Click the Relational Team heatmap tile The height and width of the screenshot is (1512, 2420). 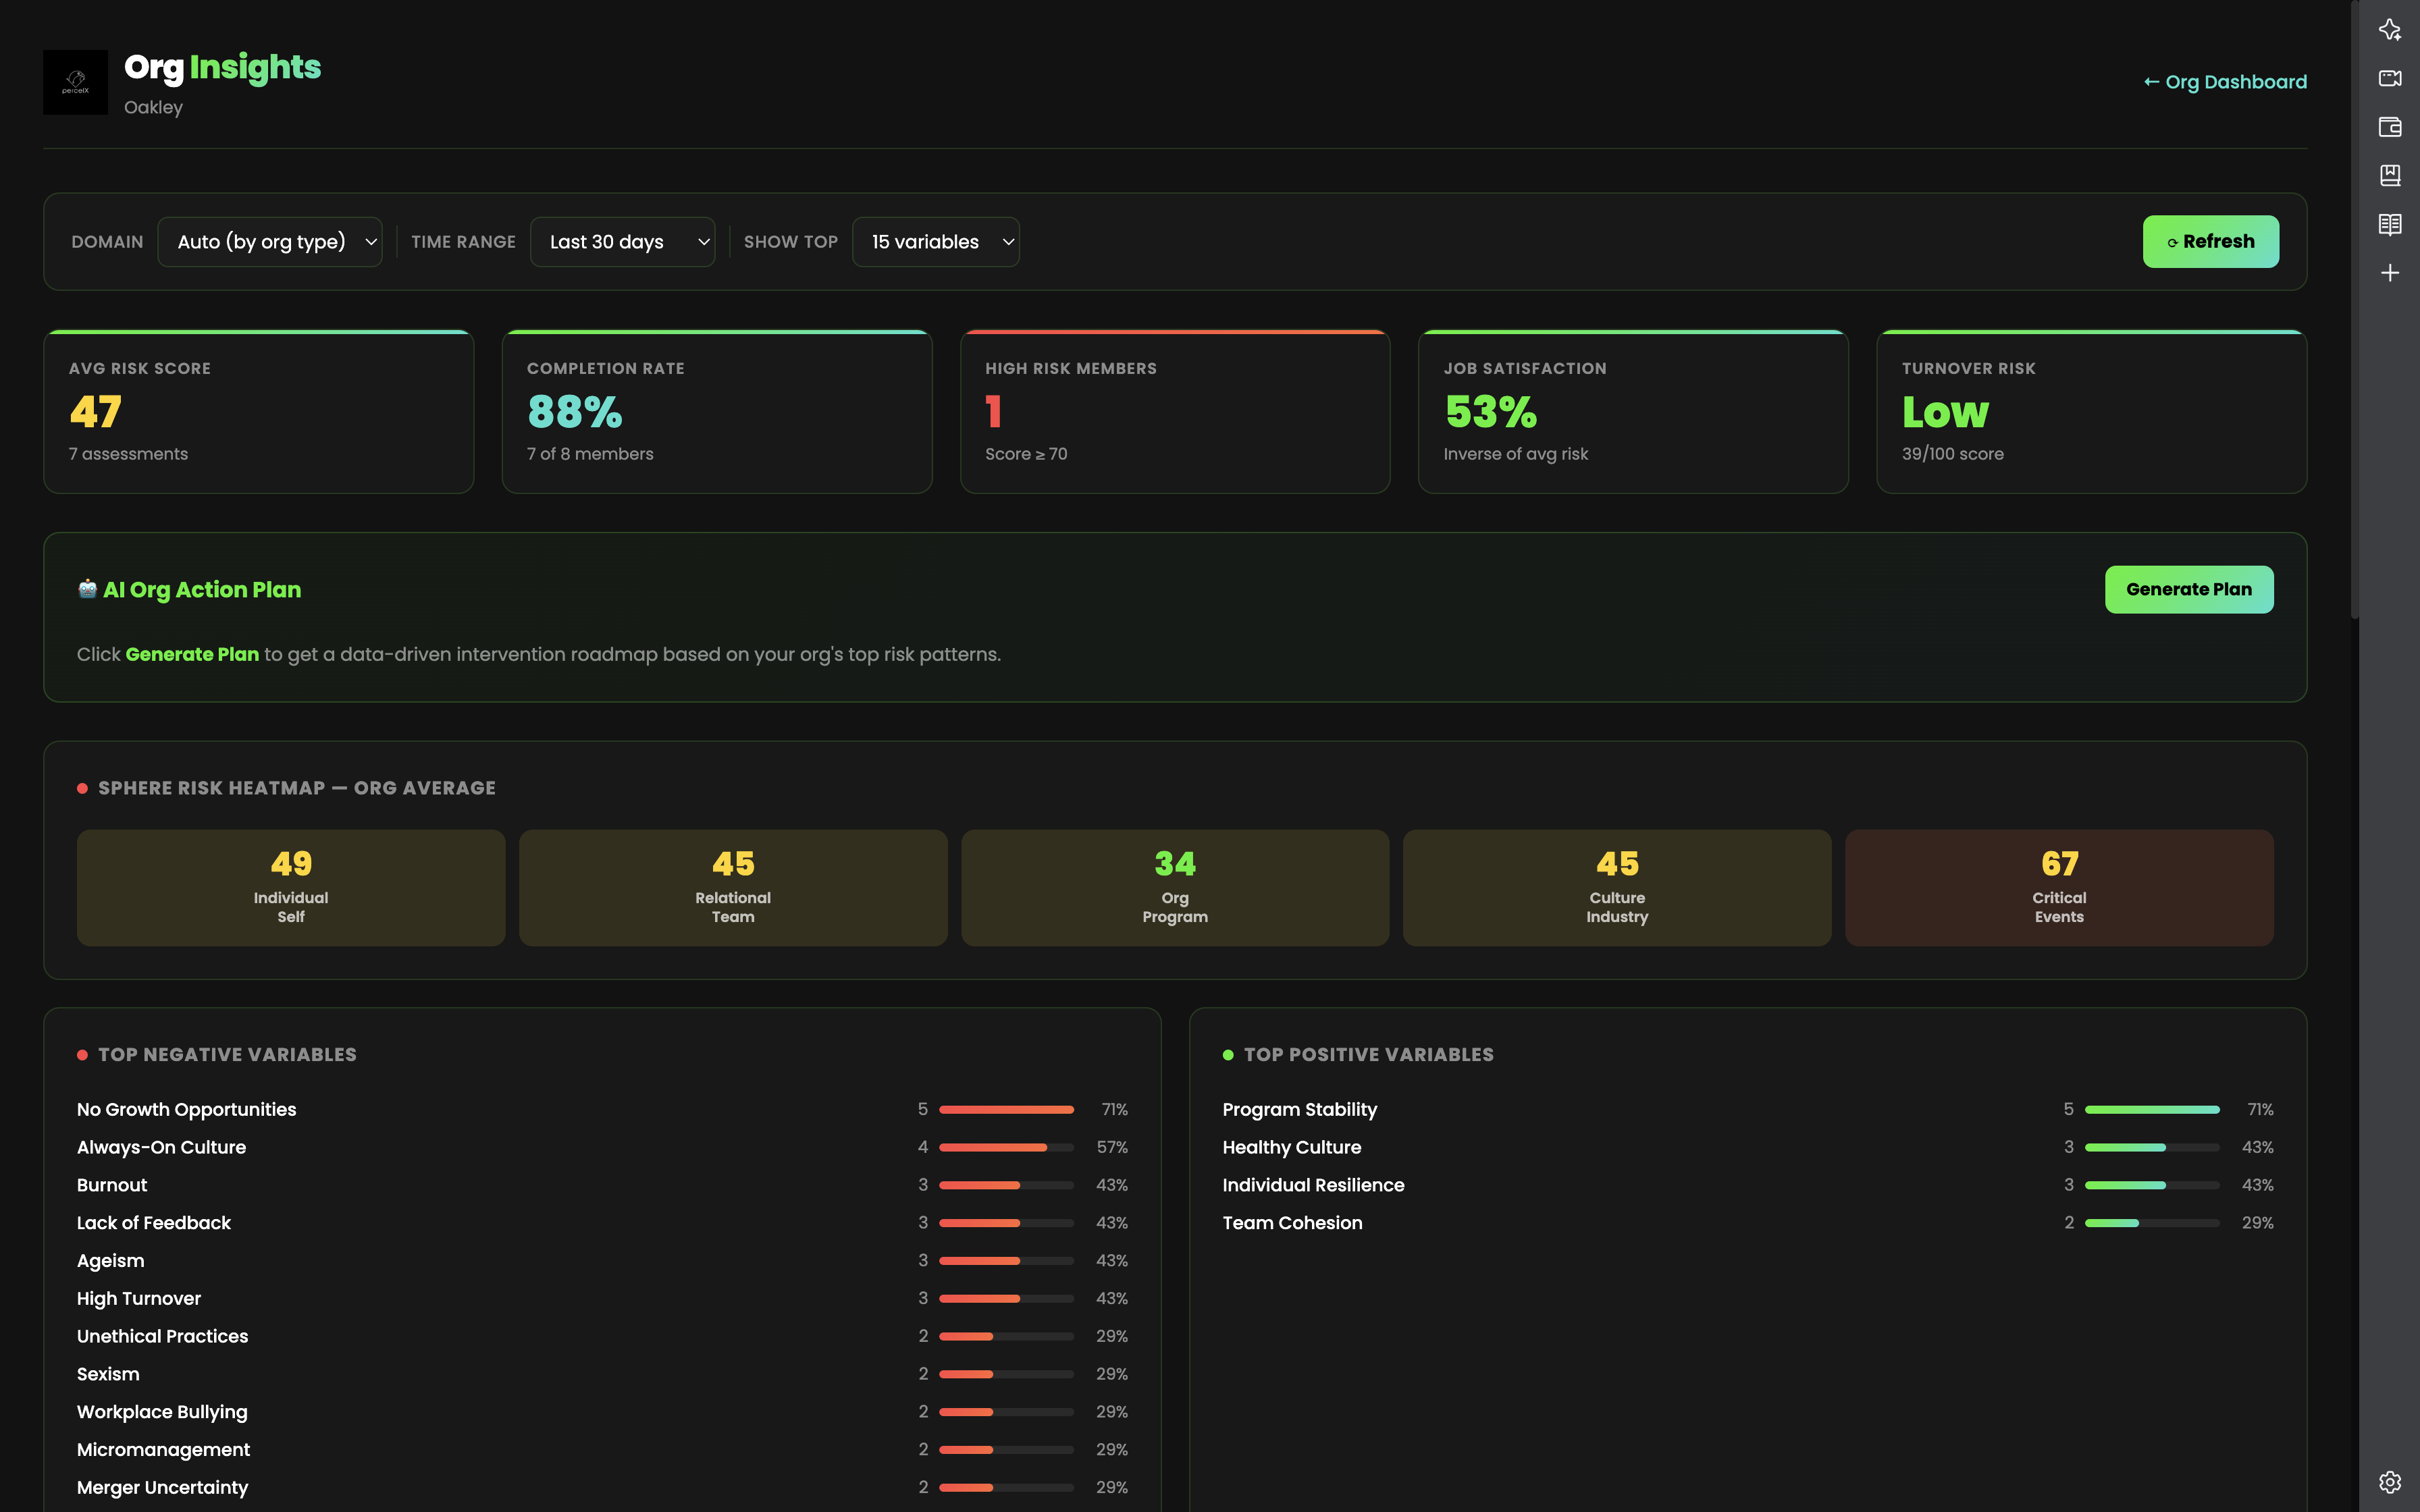[733, 887]
